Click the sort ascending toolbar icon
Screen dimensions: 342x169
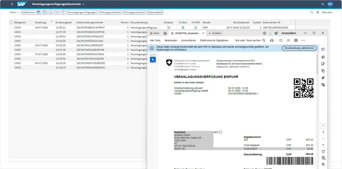(x=51, y=12)
